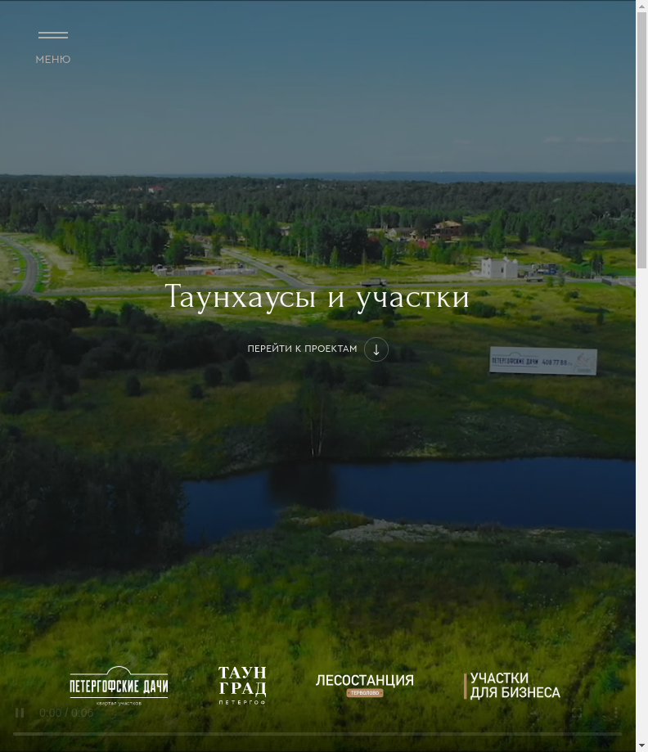Screen dimensions: 648x752
Task: Open the Участки для бизнеса link
Action: (x=512, y=686)
